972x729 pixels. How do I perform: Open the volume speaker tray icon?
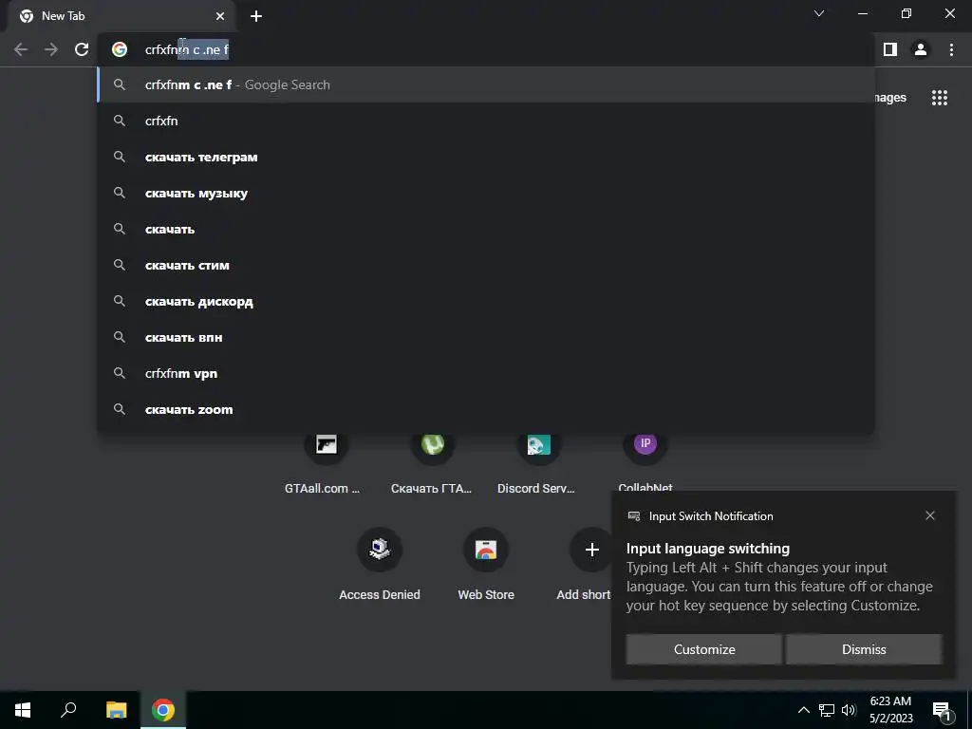[x=849, y=710]
